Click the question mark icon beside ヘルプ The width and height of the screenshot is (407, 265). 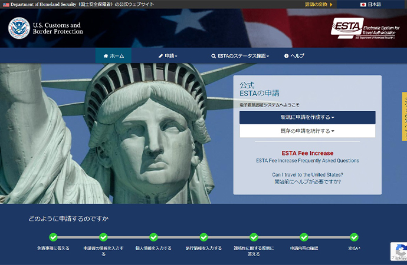click(286, 56)
